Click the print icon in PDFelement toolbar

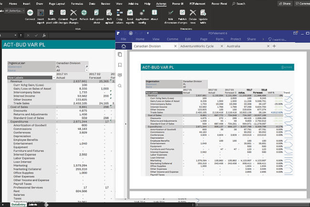pyautogui.click(x=131, y=33)
